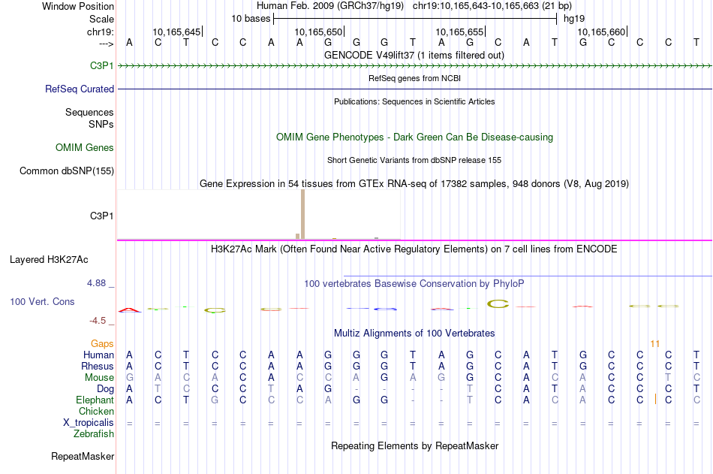
Task: Click the GENCODE V49lift37 track title
Action: coord(414,55)
